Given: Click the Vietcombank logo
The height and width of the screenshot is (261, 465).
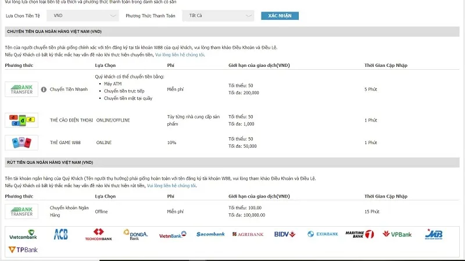Looking at the screenshot, I should [x=23, y=234].
